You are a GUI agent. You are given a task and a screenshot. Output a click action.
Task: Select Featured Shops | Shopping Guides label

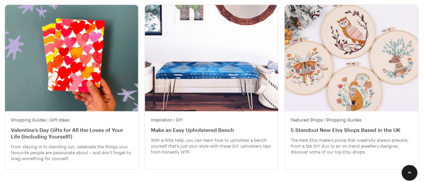326,120
